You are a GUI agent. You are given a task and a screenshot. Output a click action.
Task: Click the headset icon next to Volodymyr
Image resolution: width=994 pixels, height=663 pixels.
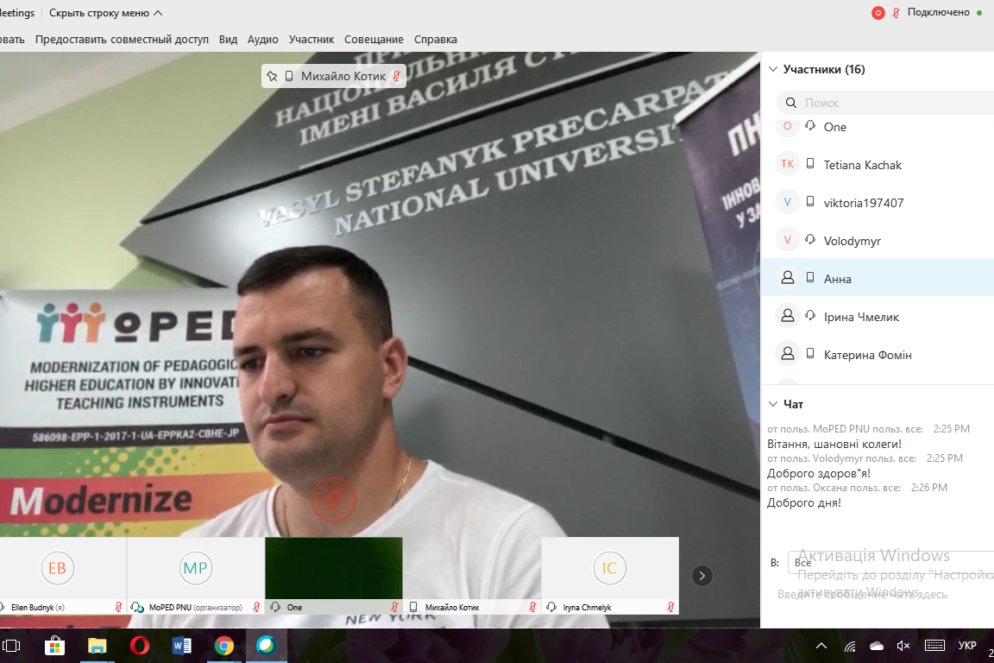810,240
